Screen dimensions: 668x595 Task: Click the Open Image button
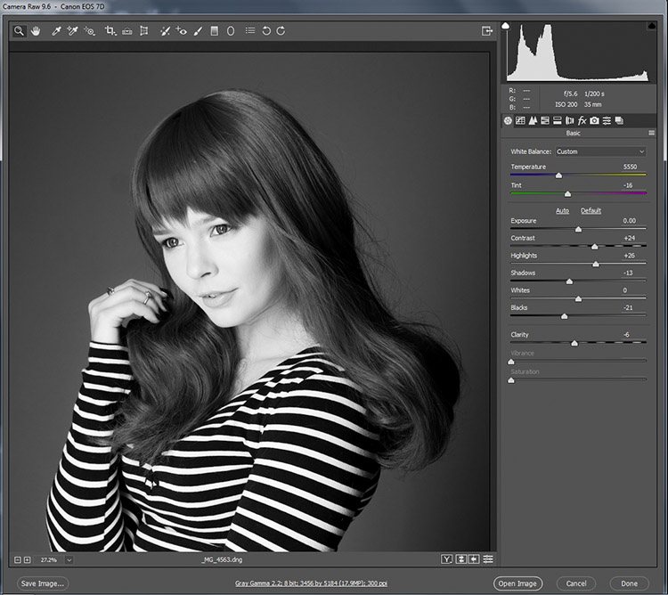pyautogui.click(x=517, y=583)
